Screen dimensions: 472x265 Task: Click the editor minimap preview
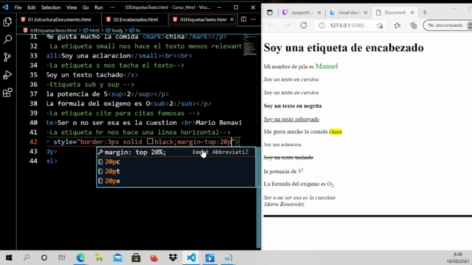pyautogui.click(x=250, y=45)
